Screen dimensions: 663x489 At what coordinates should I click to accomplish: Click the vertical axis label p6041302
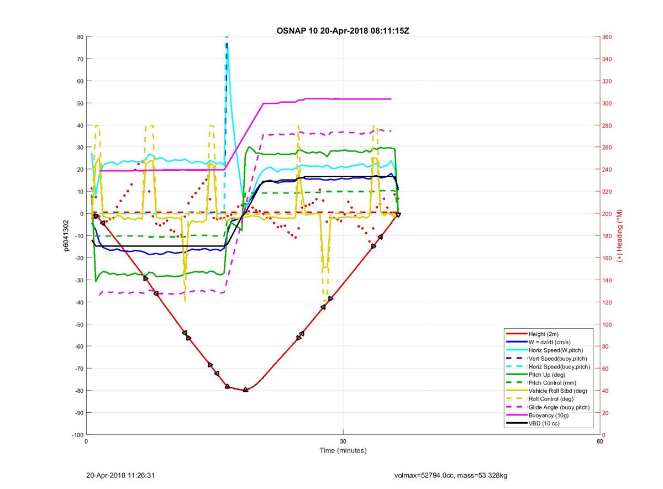click(66, 235)
